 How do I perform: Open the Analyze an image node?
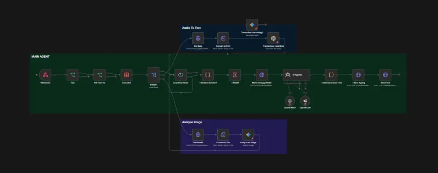[x=248, y=135]
